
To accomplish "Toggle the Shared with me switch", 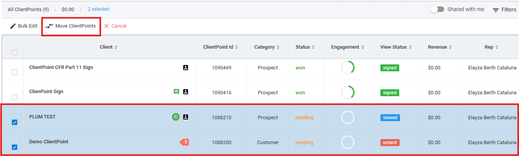I will pos(437,9).
